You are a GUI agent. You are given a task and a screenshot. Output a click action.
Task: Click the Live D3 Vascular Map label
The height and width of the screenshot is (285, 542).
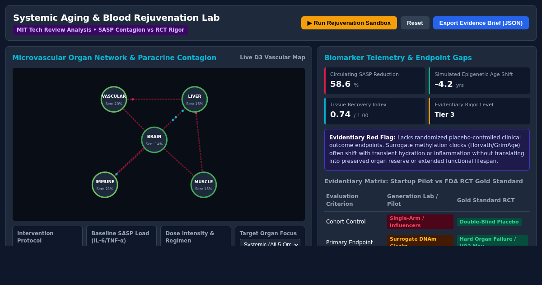(272, 57)
